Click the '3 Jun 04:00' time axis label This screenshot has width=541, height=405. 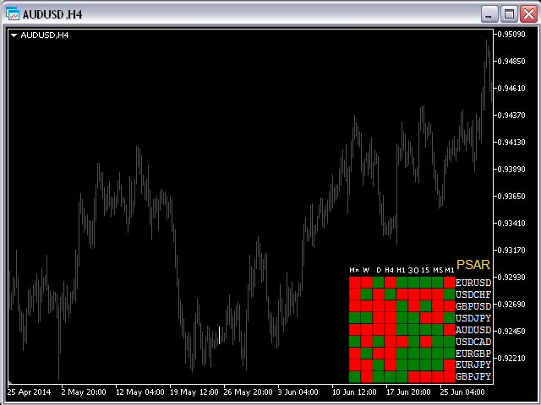298,391
